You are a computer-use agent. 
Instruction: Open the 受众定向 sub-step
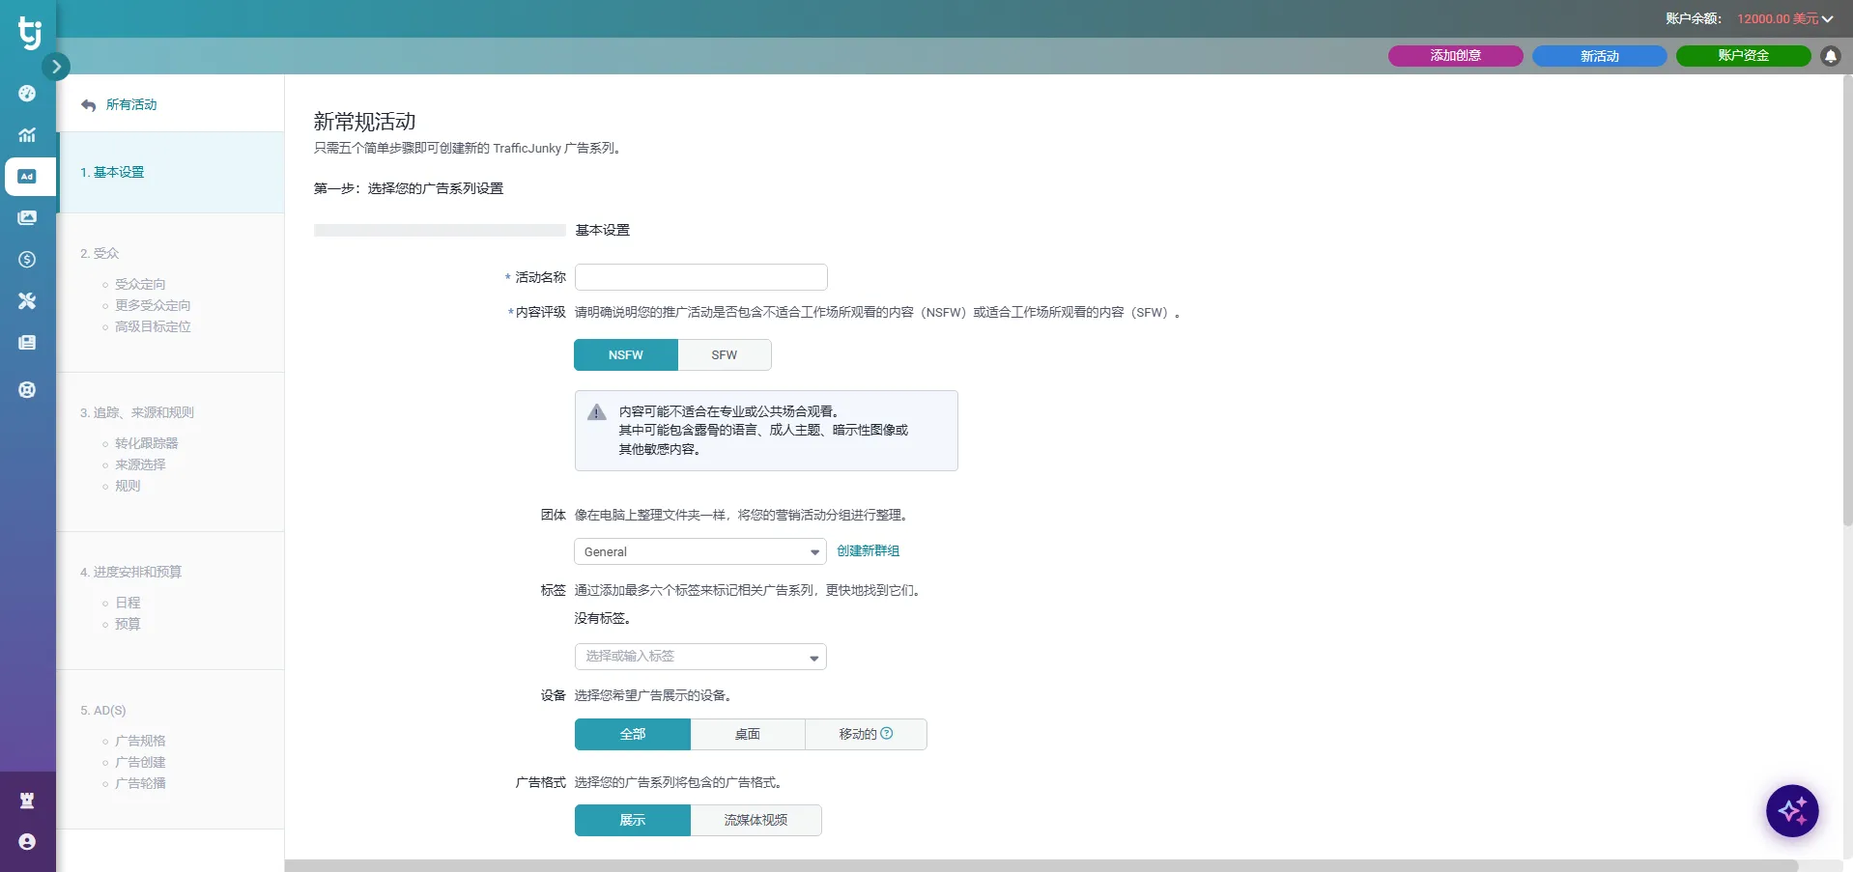click(140, 284)
